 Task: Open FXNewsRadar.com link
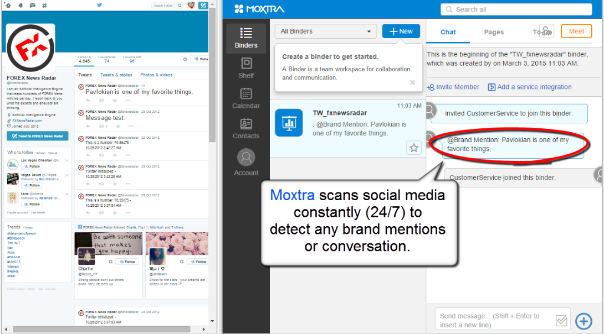27,121
